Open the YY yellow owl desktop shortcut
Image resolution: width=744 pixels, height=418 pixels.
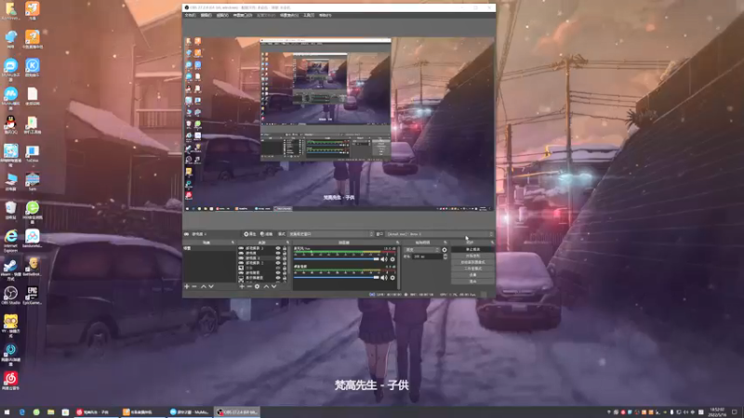[10, 326]
